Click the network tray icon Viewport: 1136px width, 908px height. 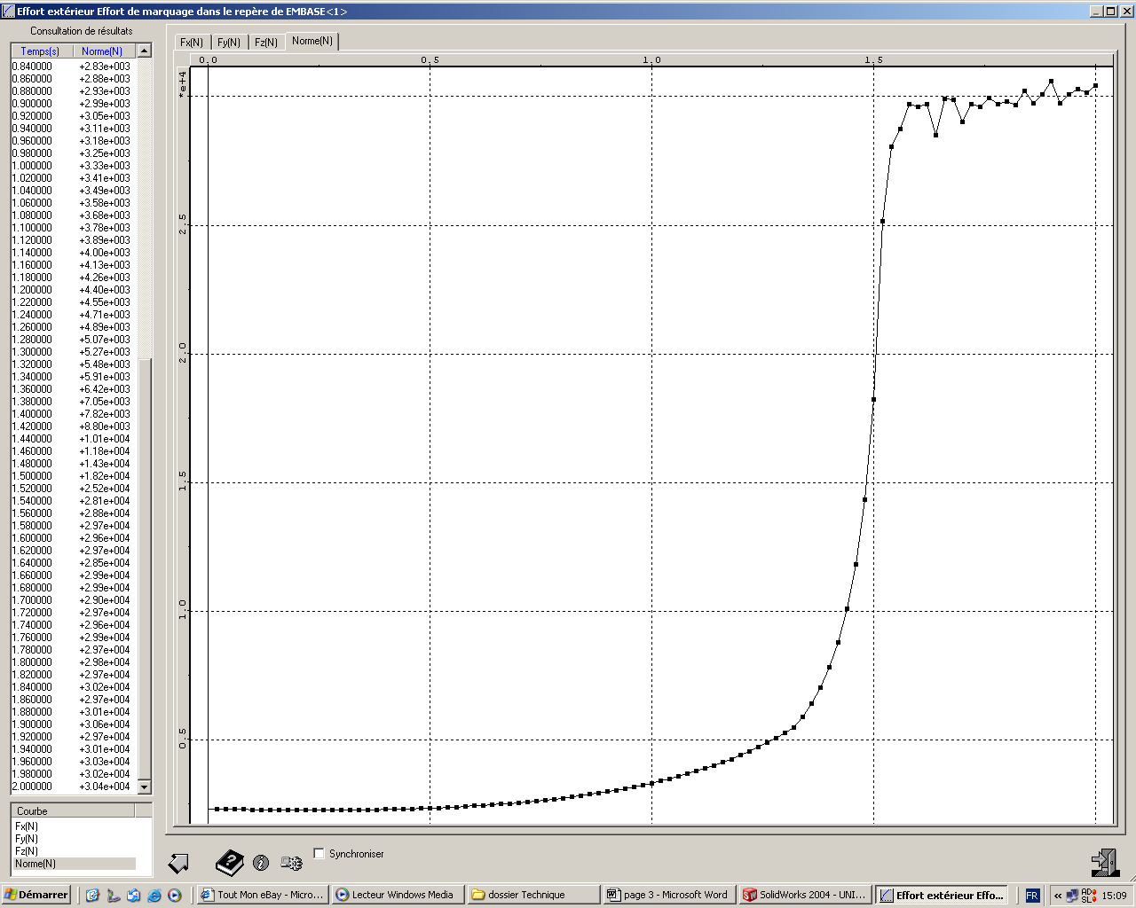[1072, 896]
